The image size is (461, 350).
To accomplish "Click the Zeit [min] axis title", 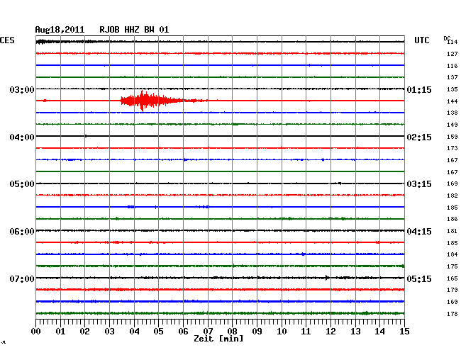I will click(x=218, y=339).
